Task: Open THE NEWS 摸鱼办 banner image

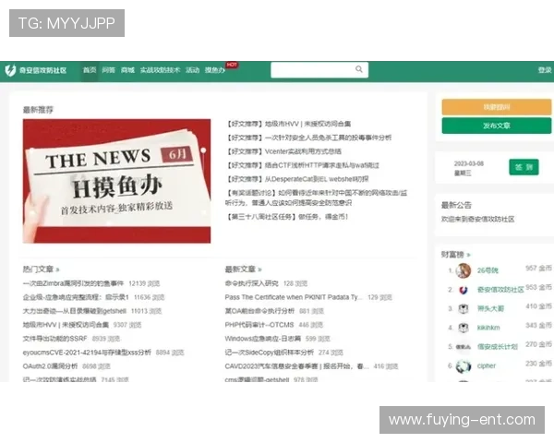Action: pos(116,181)
